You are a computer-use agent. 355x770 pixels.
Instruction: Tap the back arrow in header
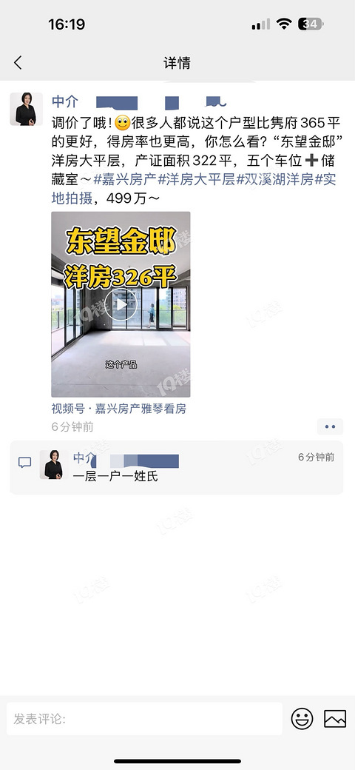pyautogui.click(x=18, y=62)
